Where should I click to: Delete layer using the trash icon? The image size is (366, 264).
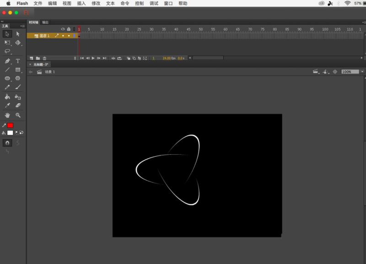[44, 58]
